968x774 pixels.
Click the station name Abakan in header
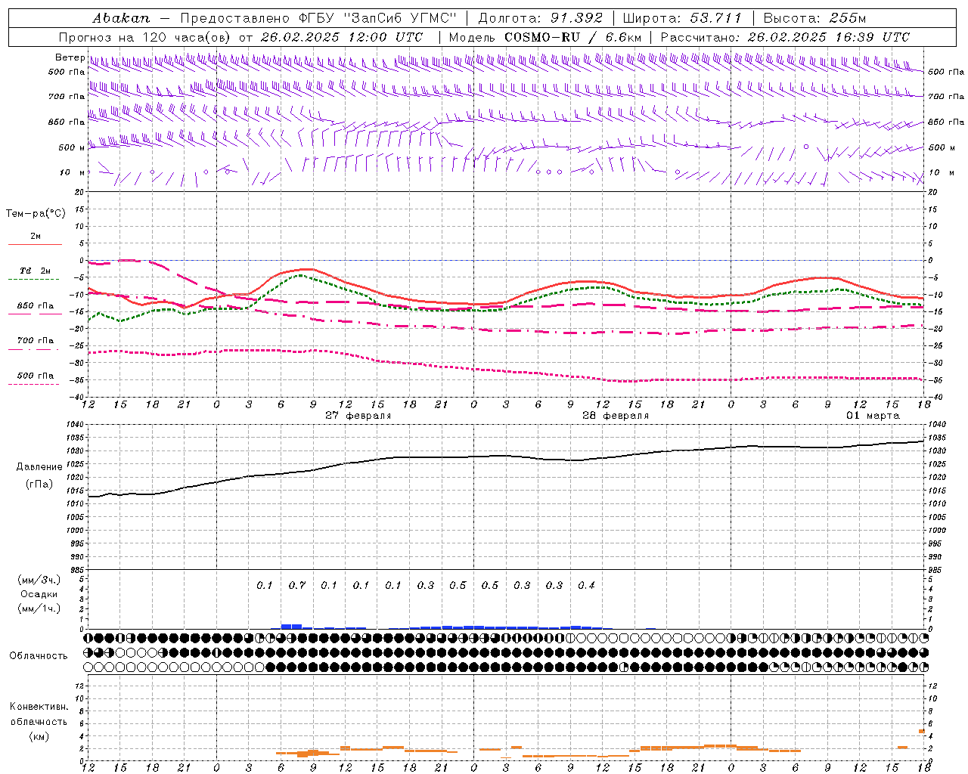click(x=121, y=18)
